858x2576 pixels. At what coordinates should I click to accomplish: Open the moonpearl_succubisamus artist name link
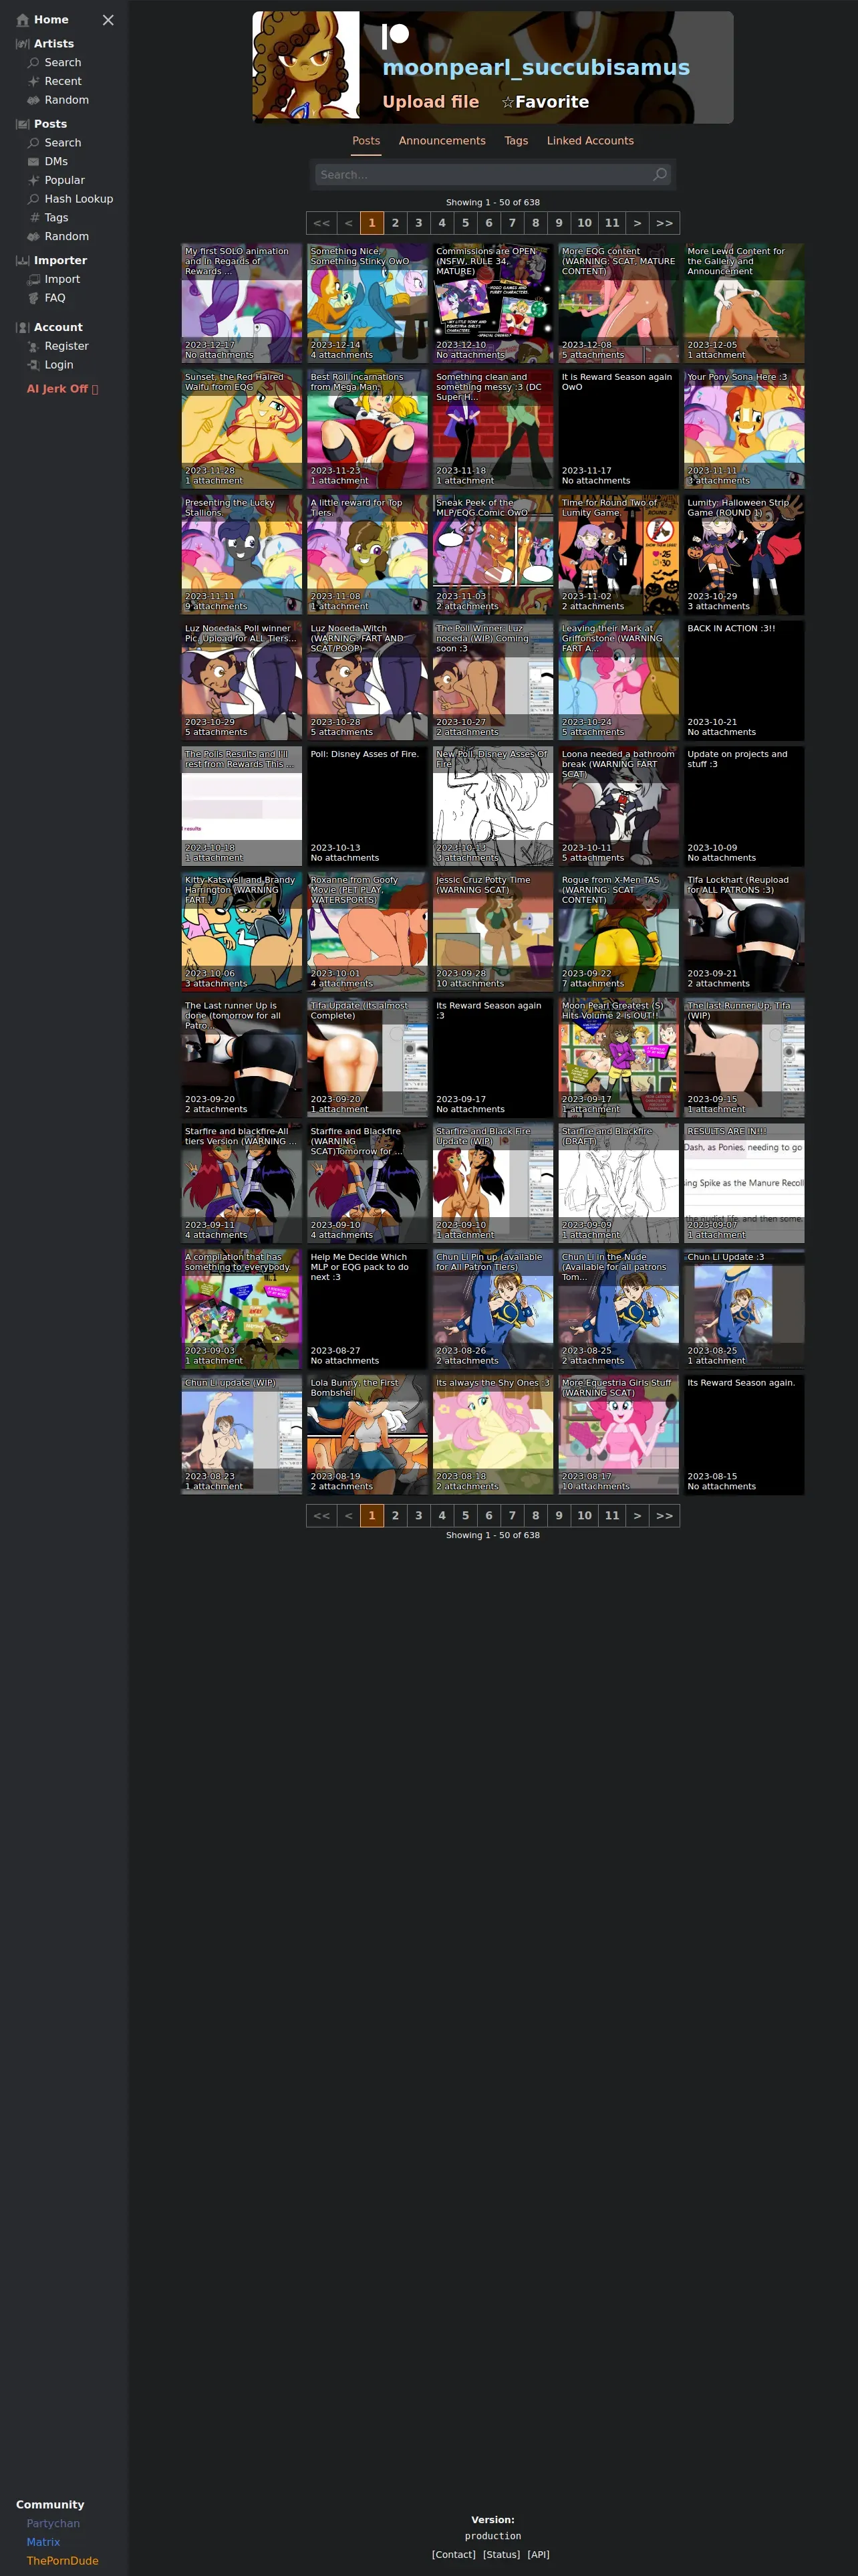tap(537, 68)
